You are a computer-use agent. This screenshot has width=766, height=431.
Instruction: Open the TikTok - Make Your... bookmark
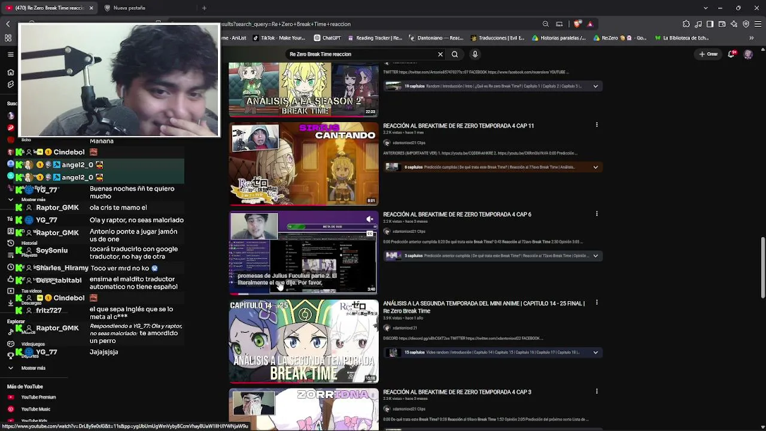[279, 38]
